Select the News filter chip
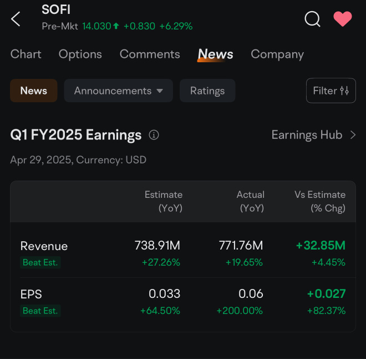 pyautogui.click(x=34, y=91)
